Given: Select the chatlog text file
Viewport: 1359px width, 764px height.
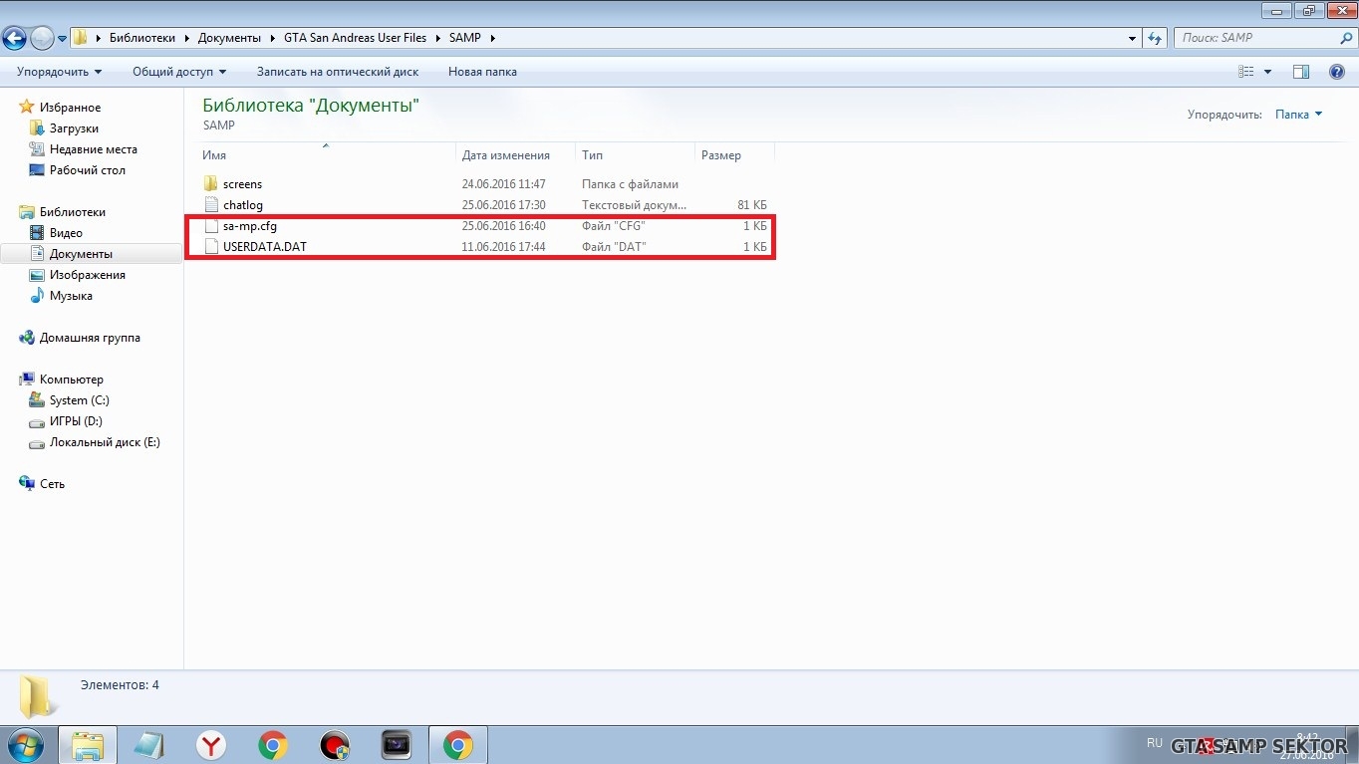Looking at the screenshot, I should tap(243, 205).
